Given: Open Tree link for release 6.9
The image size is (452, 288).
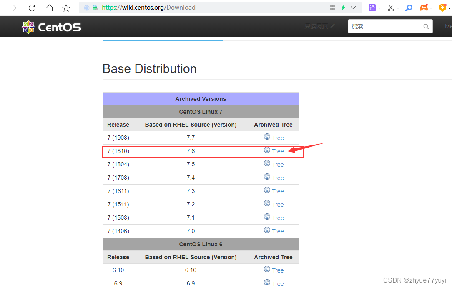Looking at the screenshot, I should click(x=278, y=284).
